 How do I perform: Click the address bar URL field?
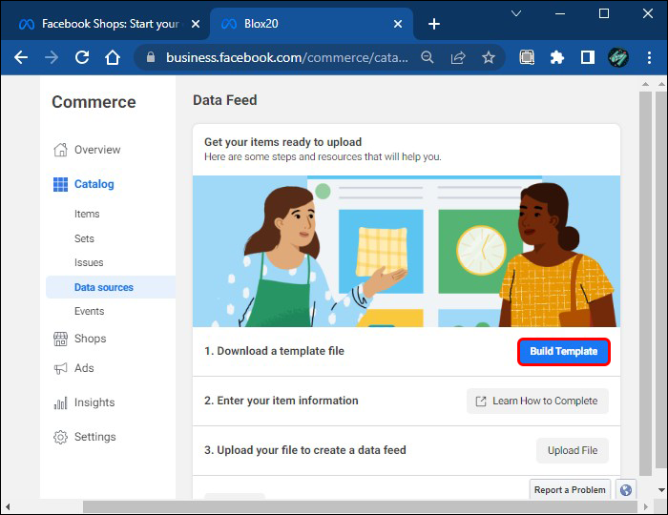tap(286, 57)
